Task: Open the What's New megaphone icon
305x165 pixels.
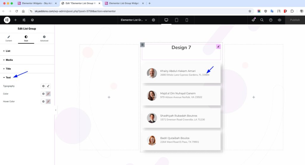Action: pos(253,20)
